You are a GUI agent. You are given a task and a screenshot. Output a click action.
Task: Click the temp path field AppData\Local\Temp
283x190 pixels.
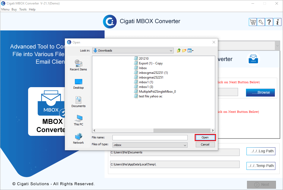(175, 164)
